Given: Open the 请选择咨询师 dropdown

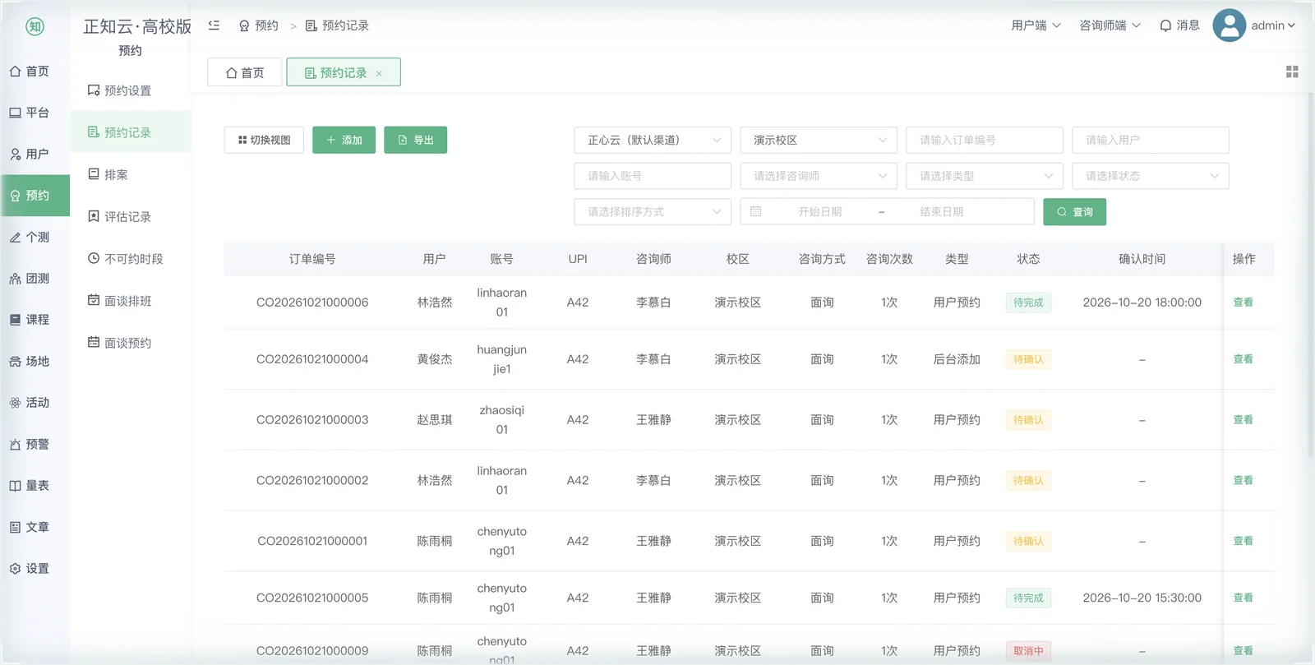Looking at the screenshot, I should point(819,176).
